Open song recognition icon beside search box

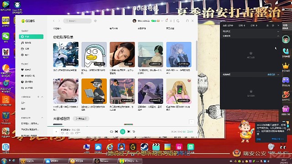click(x=95, y=21)
